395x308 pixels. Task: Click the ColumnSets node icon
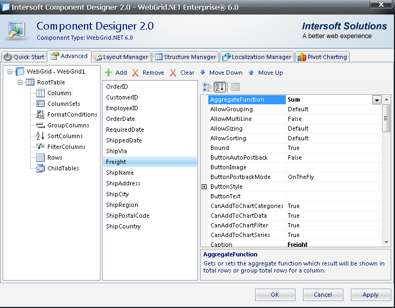pyautogui.click(x=40, y=104)
